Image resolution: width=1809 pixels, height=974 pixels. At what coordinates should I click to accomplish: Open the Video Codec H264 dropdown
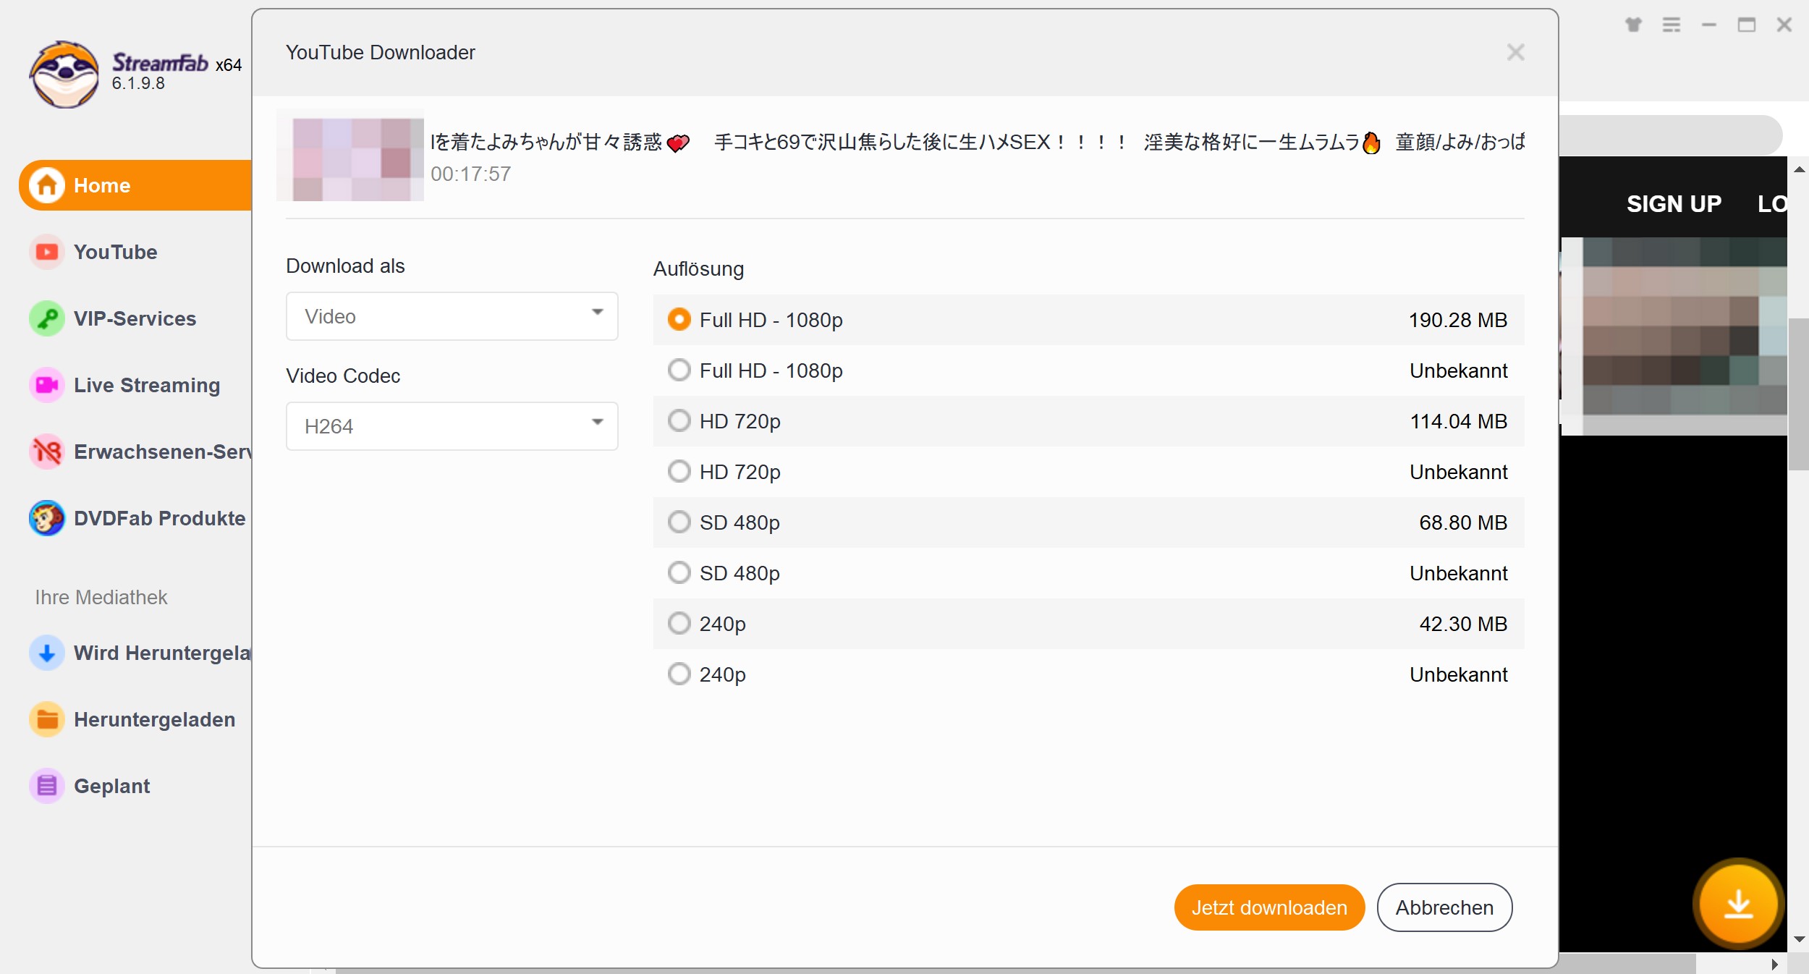452,426
